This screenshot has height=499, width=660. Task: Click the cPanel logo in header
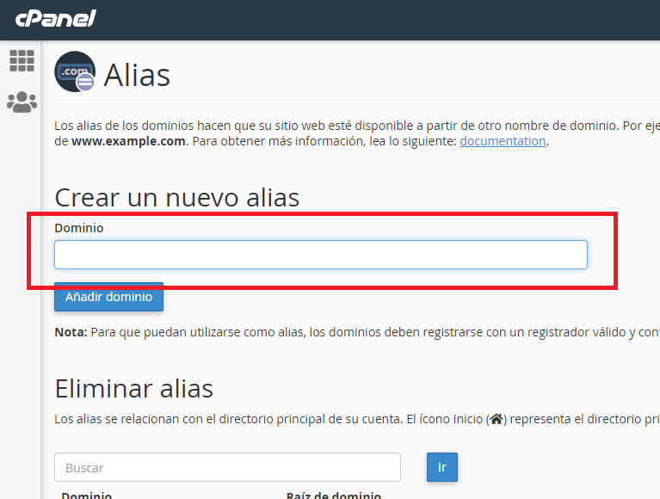pyautogui.click(x=55, y=18)
